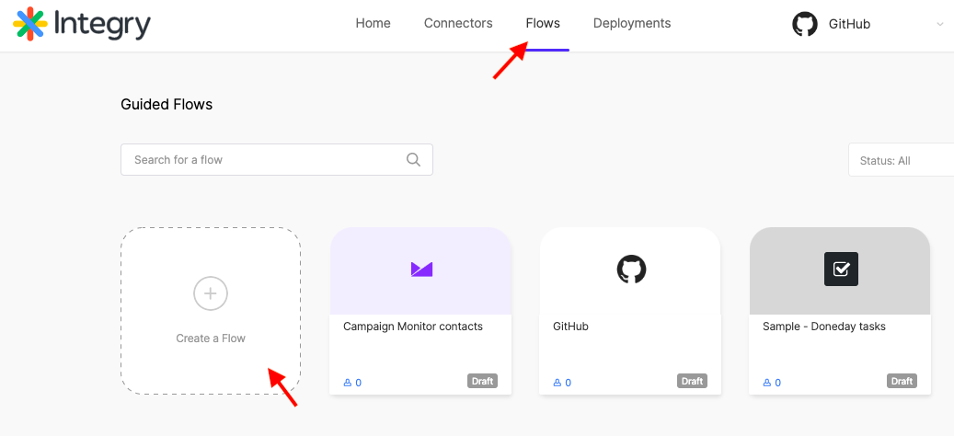Image resolution: width=954 pixels, height=436 pixels.
Task: Click Draft badge on Doneday tasks card
Action: coord(902,382)
